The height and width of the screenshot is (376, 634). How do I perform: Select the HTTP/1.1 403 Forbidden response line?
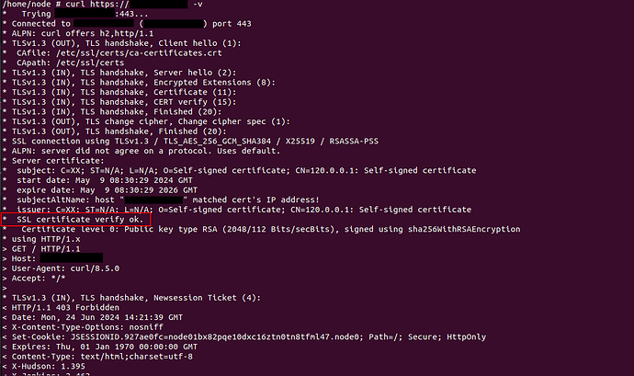coord(61,308)
